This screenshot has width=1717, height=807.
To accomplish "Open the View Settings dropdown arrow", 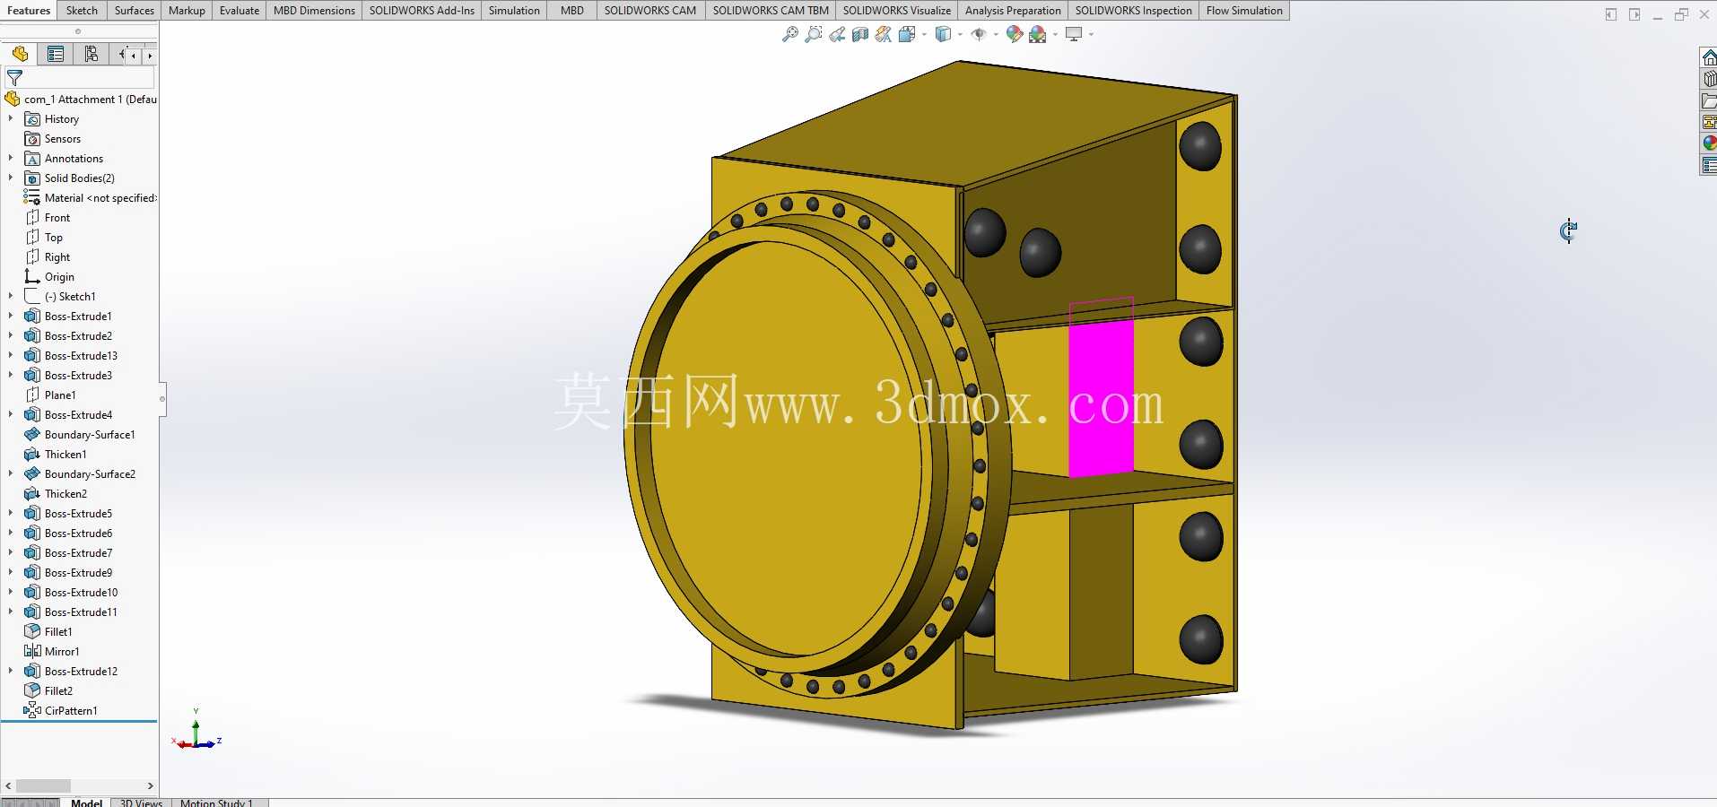I will point(1091,34).
